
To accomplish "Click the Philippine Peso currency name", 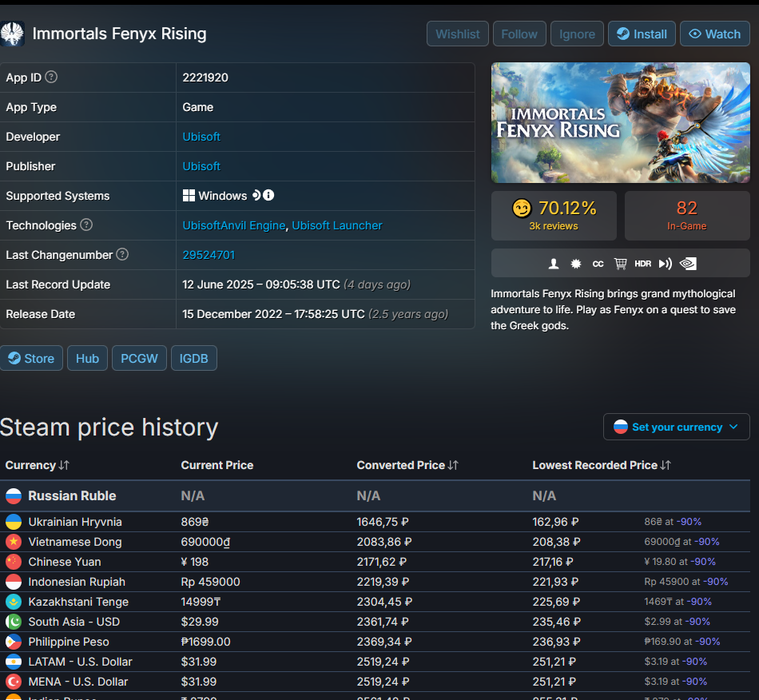I will [x=69, y=642].
